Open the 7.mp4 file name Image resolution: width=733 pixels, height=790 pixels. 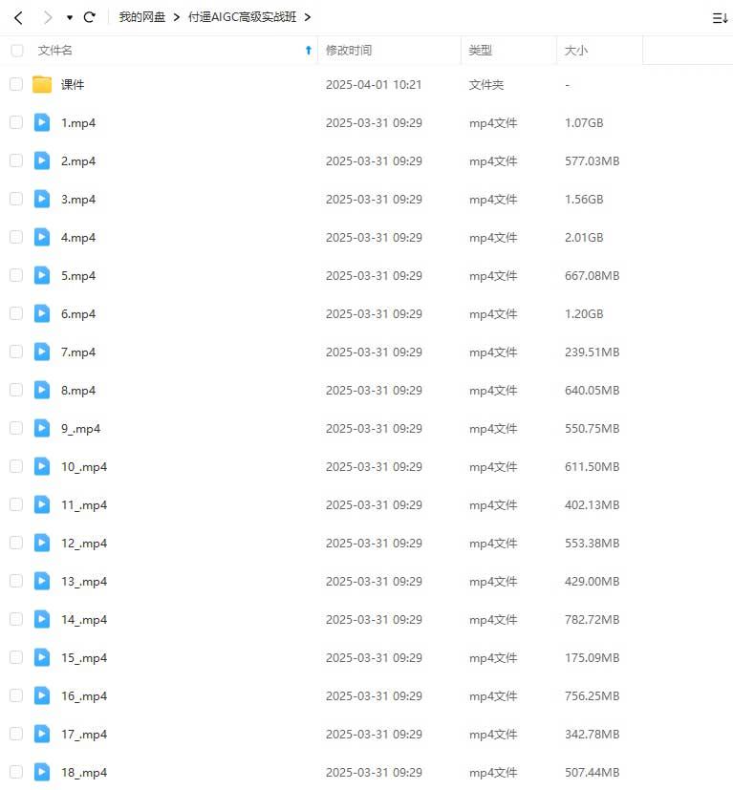(78, 352)
